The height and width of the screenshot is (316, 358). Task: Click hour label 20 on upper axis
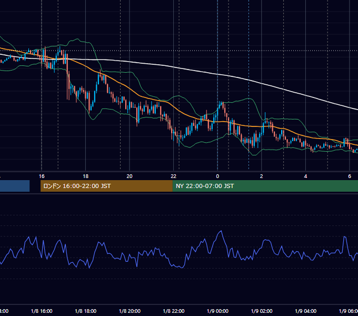[x=130, y=176]
